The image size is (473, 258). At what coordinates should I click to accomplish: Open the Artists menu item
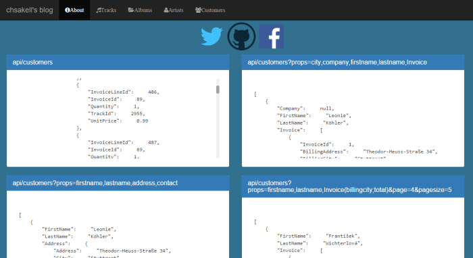point(174,10)
